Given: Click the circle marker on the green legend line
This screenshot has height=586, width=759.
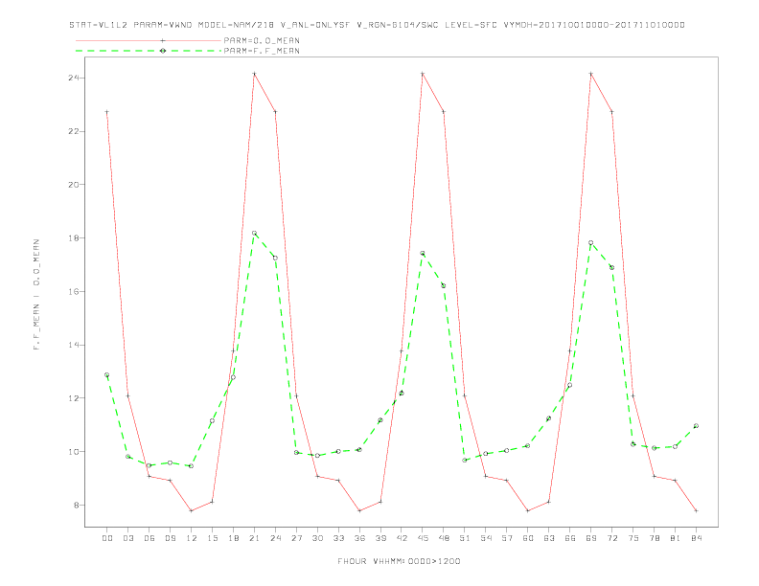Looking at the screenshot, I should pos(163,51).
